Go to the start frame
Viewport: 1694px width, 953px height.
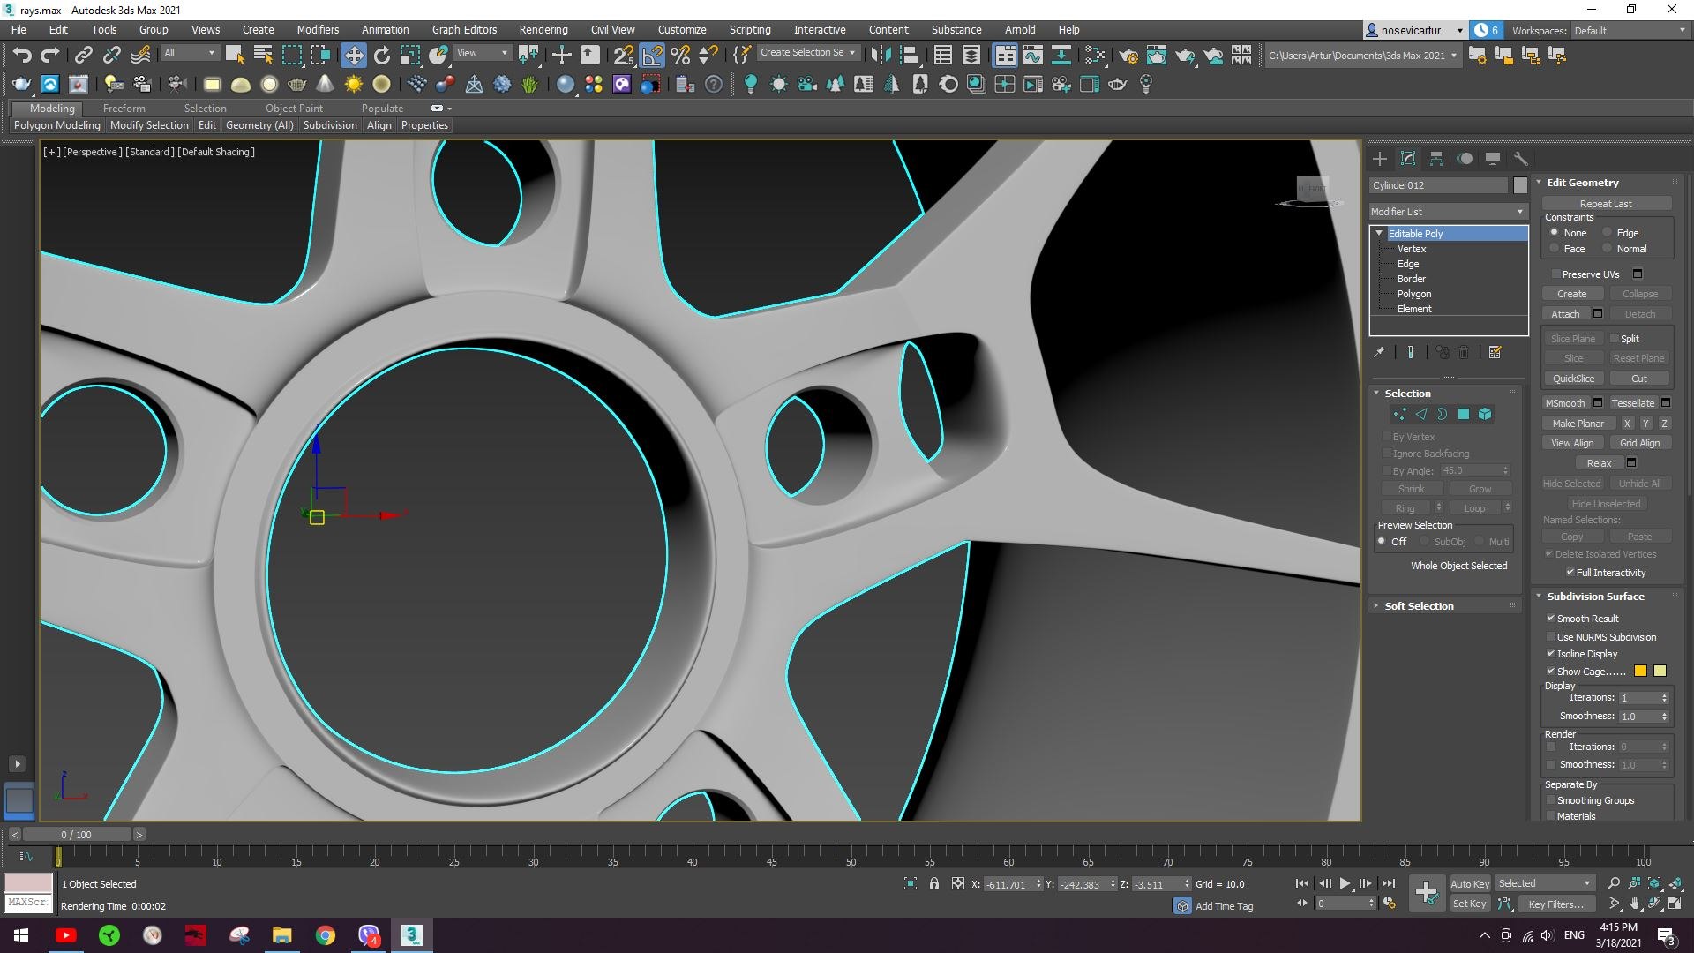pyautogui.click(x=1302, y=883)
